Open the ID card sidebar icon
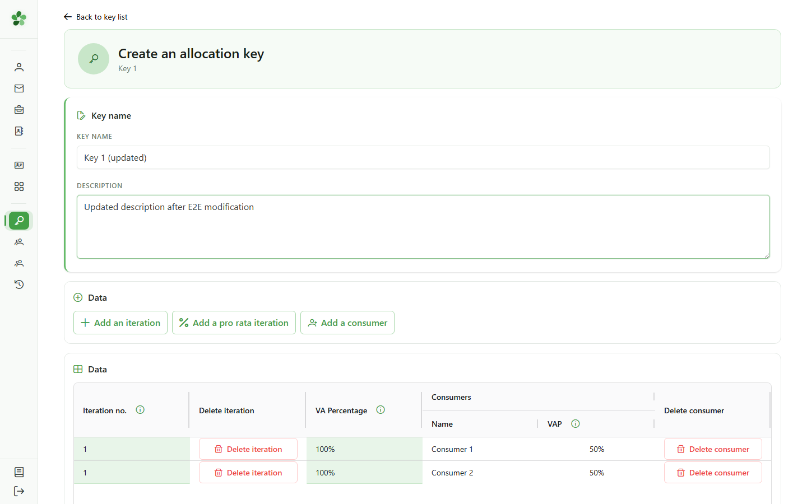Screen dimensions: 807x504 (x=19, y=165)
